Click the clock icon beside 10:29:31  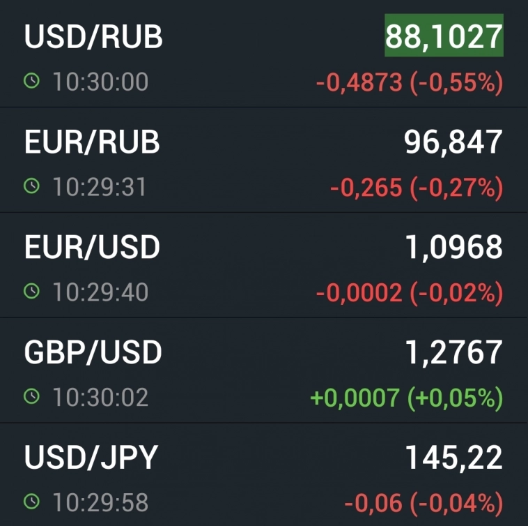pos(31,187)
